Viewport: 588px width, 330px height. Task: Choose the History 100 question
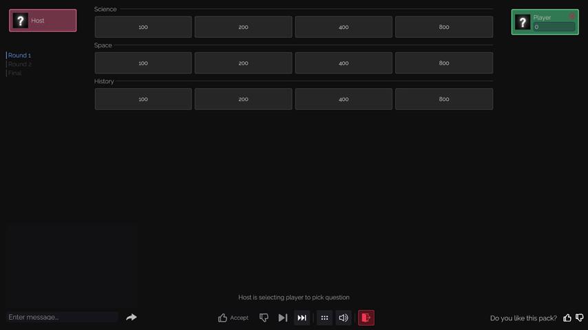click(x=143, y=99)
